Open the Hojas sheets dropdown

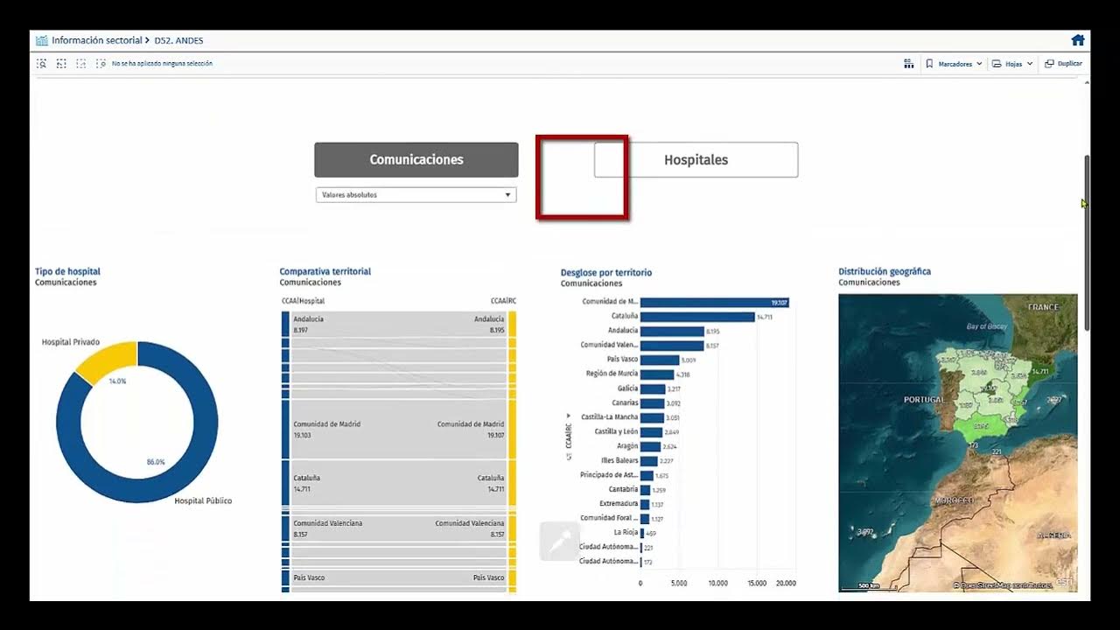click(x=1012, y=64)
